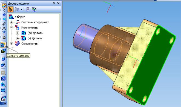
Task: Click the hole cut operation icon
Action: [3, 78]
